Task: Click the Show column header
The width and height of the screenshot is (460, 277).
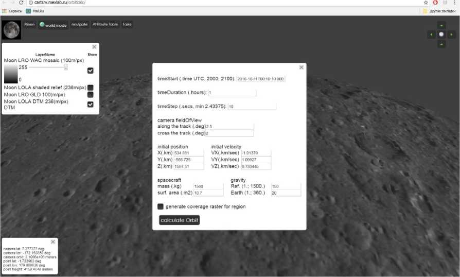Action: click(92, 55)
